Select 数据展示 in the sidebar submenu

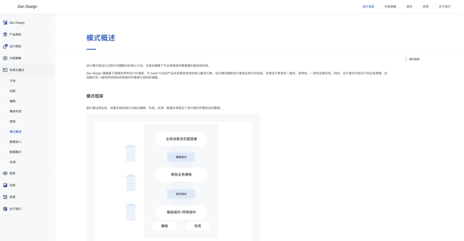(x=15, y=152)
